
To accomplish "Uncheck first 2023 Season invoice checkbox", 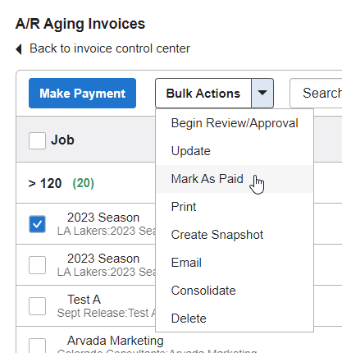I will click(x=37, y=224).
